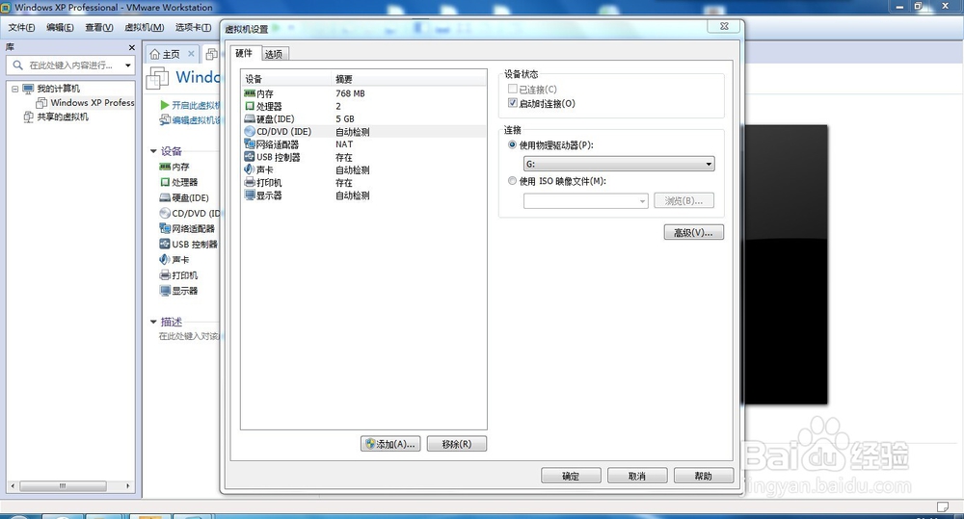Select My Computer icon in library tree
The image size is (964, 519).
pyautogui.click(x=28, y=89)
